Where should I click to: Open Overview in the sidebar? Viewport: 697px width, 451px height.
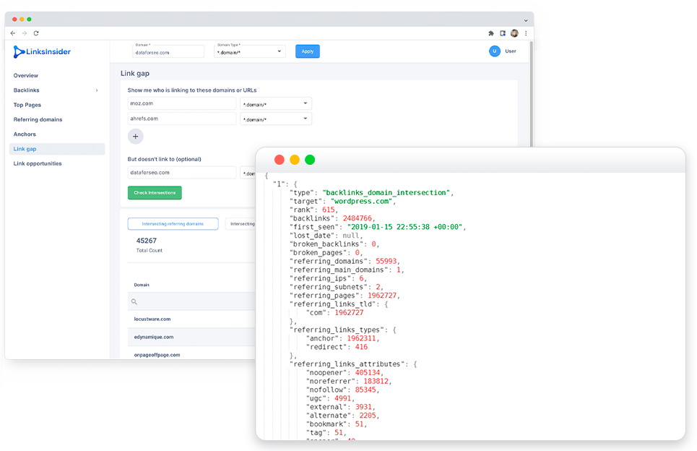click(x=26, y=76)
